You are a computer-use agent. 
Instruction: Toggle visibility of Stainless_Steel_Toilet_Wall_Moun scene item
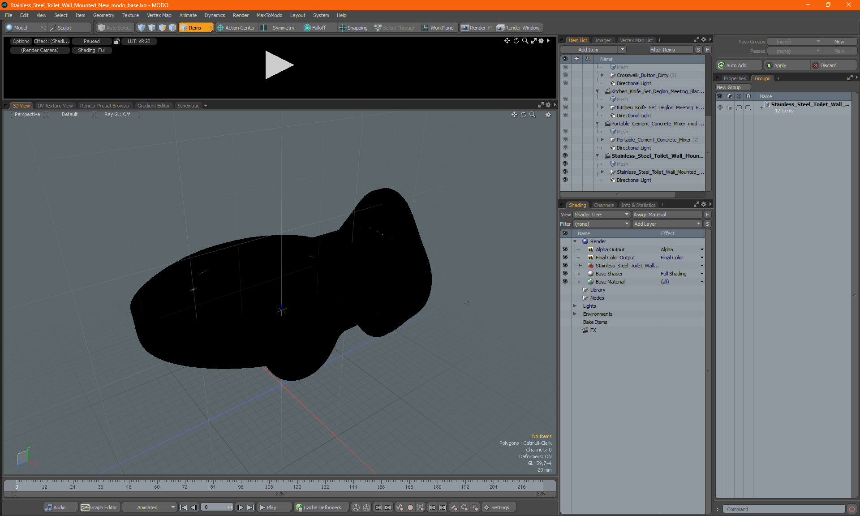565,156
